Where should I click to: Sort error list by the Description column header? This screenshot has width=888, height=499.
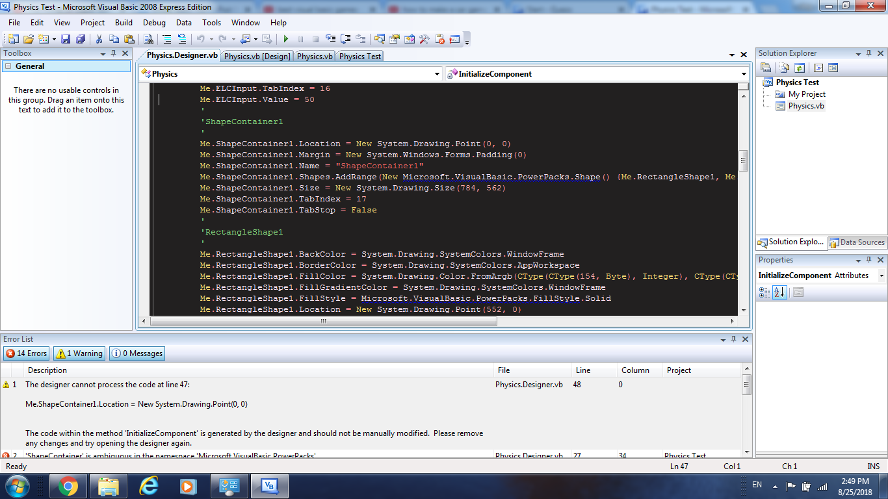click(x=257, y=370)
